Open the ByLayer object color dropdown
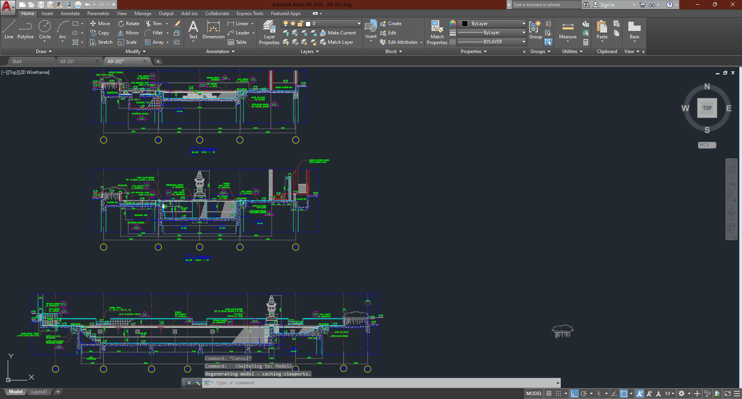742x399 pixels. click(x=524, y=24)
